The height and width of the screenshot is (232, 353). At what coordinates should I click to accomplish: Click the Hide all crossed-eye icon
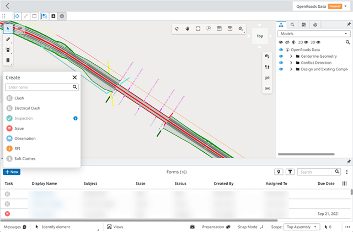287,42
